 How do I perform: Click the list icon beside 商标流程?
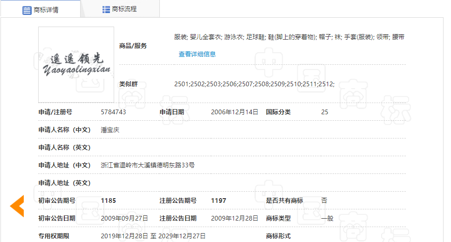[106, 9]
